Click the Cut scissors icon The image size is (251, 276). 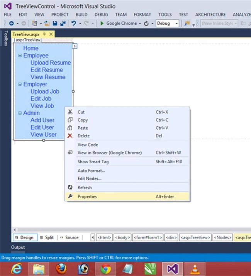[70, 112]
